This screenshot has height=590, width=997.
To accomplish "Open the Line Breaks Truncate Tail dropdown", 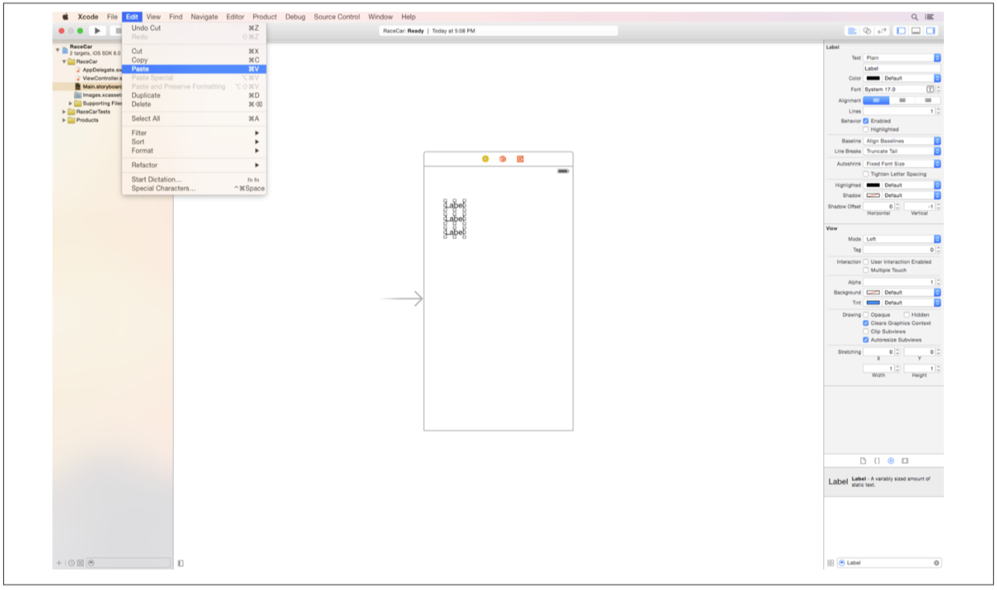I will [901, 151].
